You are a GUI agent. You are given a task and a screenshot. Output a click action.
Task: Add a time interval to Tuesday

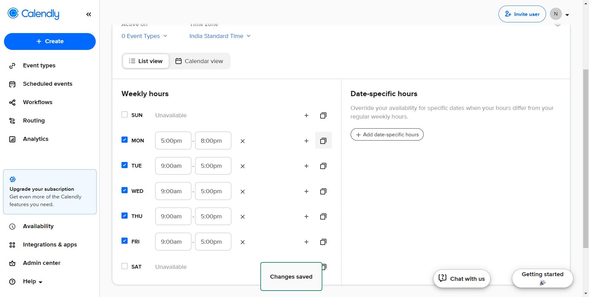306,166
